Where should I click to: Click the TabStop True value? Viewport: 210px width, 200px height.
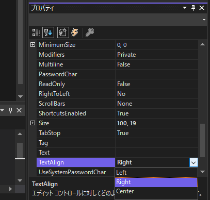[x=157, y=133]
